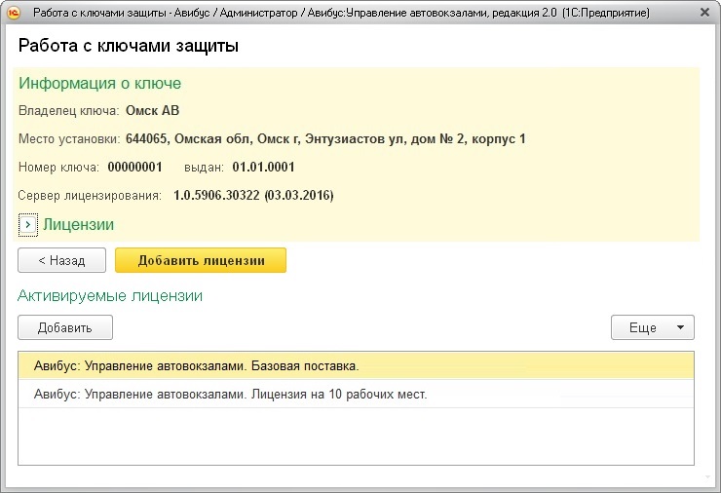
Task: Click the empty area of the license list
Action: pos(356,438)
